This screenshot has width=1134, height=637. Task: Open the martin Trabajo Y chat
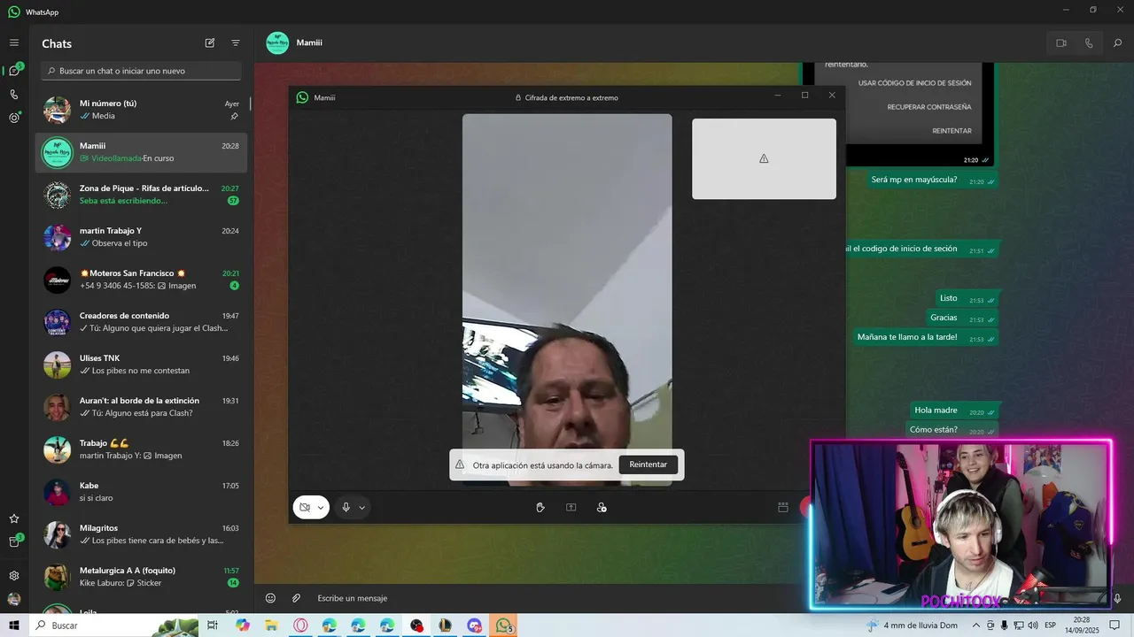[x=141, y=237]
